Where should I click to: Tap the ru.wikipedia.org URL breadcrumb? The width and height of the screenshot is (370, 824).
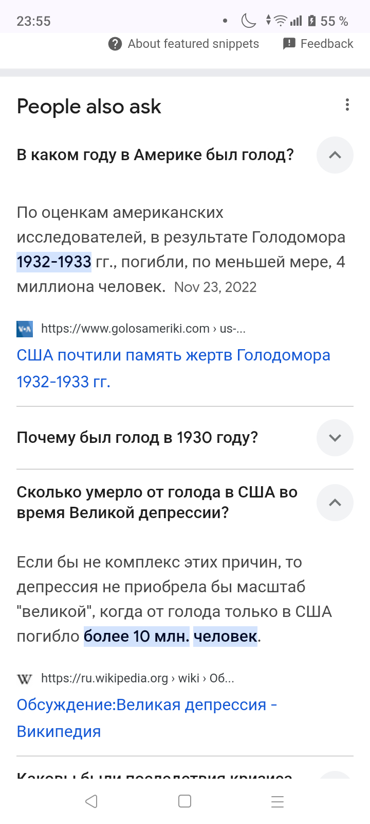[137, 679]
